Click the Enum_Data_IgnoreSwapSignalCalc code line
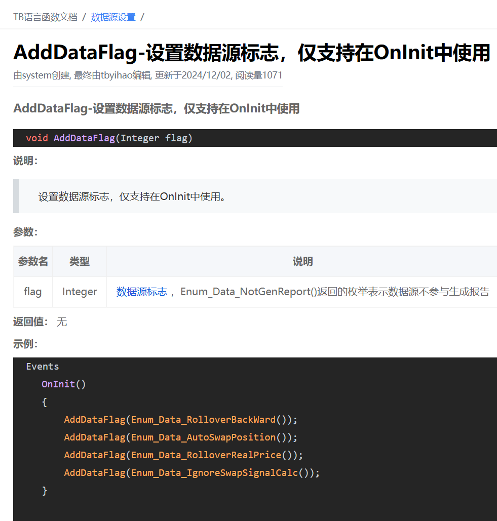This screenshot has width=497, height=521. click(192, 473)
